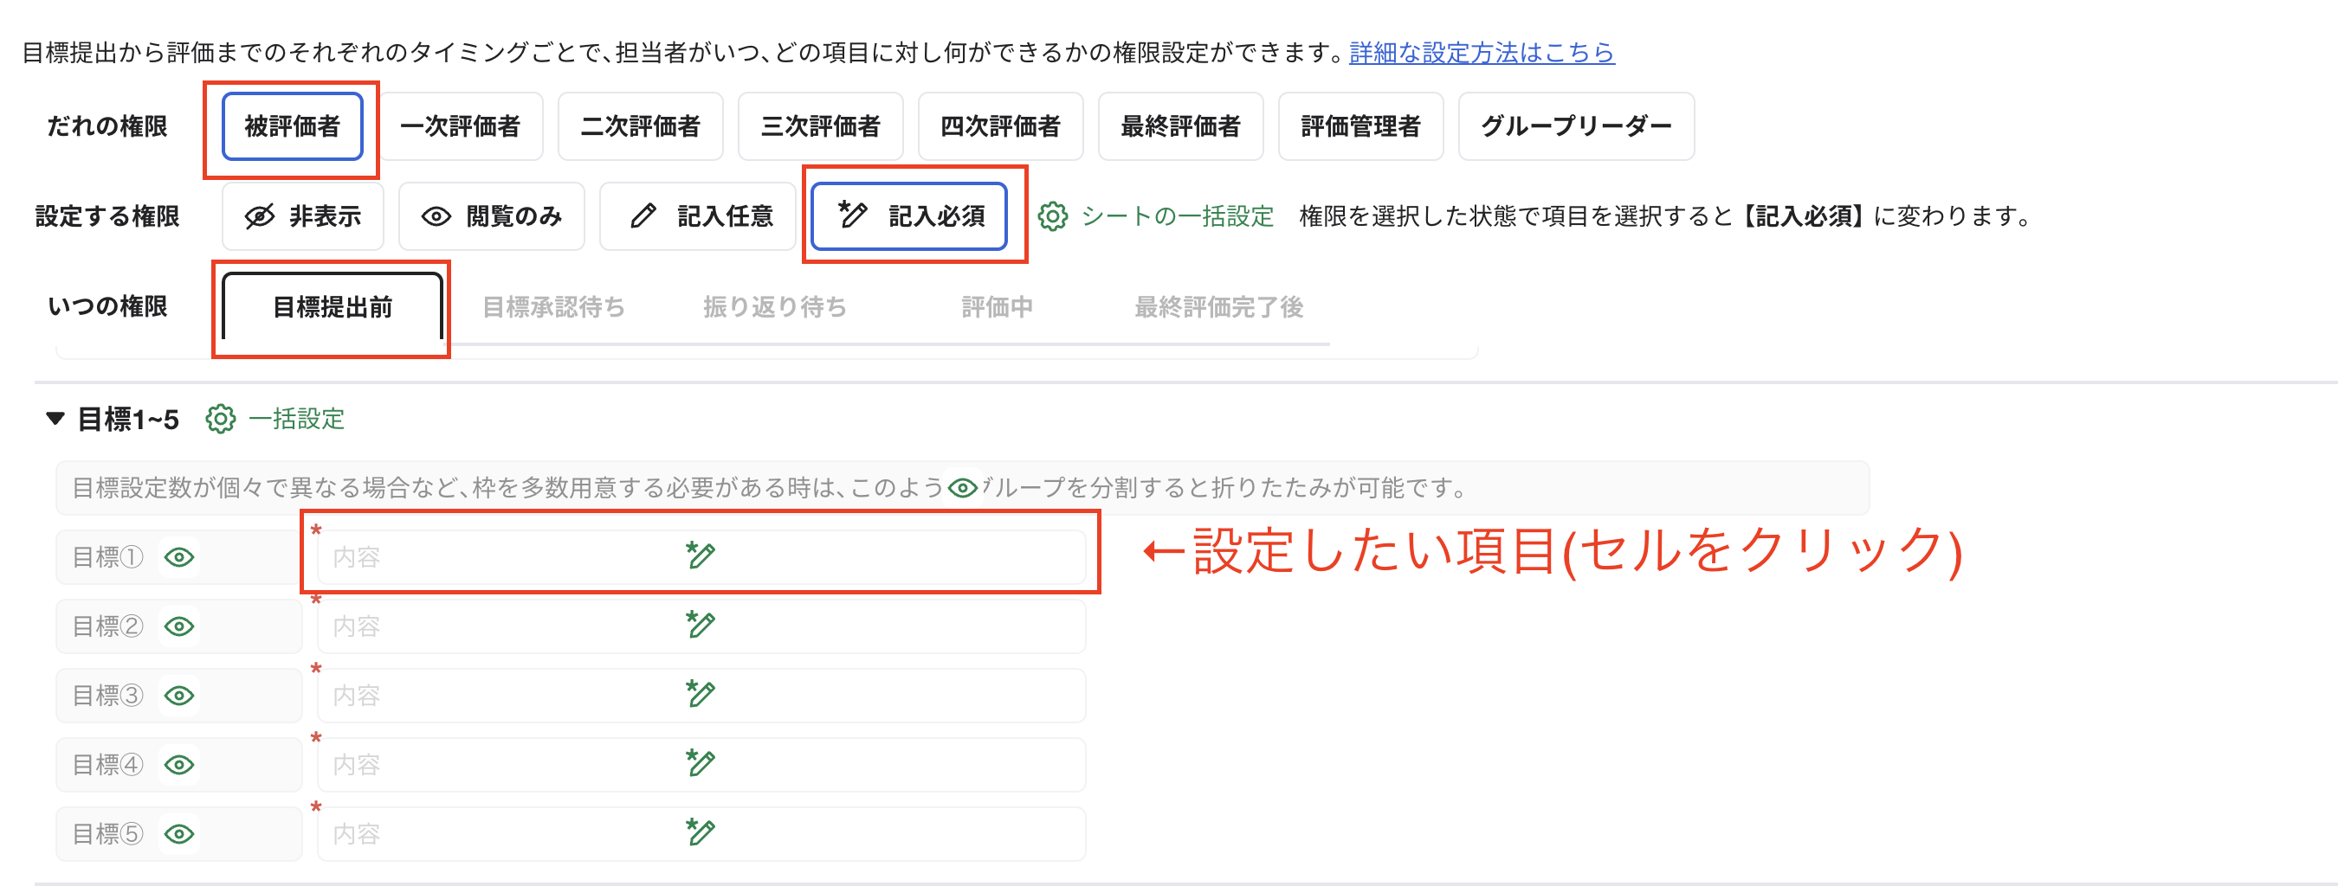Click the pencil icon in 目標⑤ cell
This screenshot has height=886, width=2338.
(x=699, y=831)
